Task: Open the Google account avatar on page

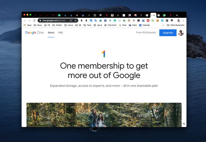Action: click(181, 33)
